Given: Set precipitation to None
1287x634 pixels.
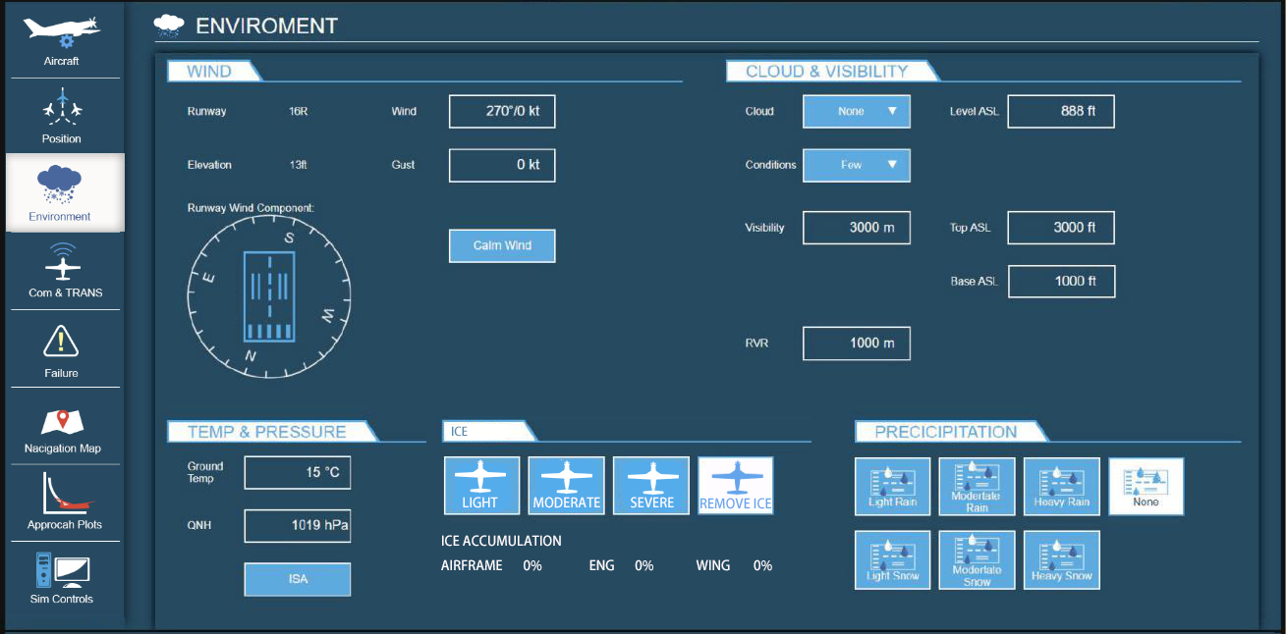Looking at the screenshot, I should [x=1146, y=486].
